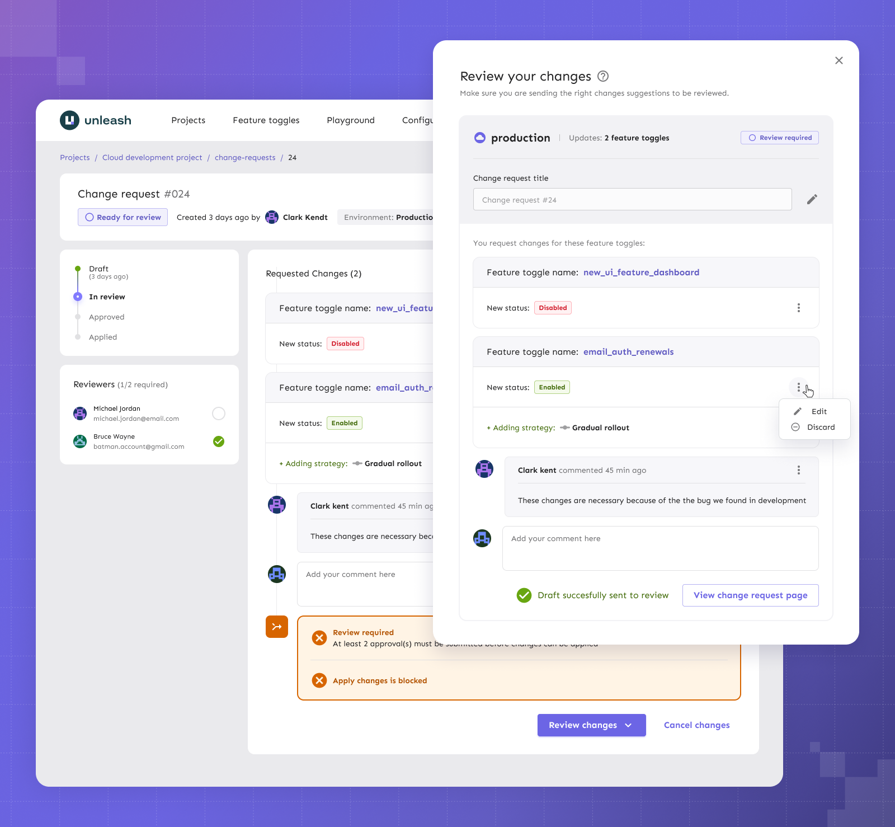895x827 pixels.
Task: Click the Applied step in the timeline
Action: tap(103, 337)
